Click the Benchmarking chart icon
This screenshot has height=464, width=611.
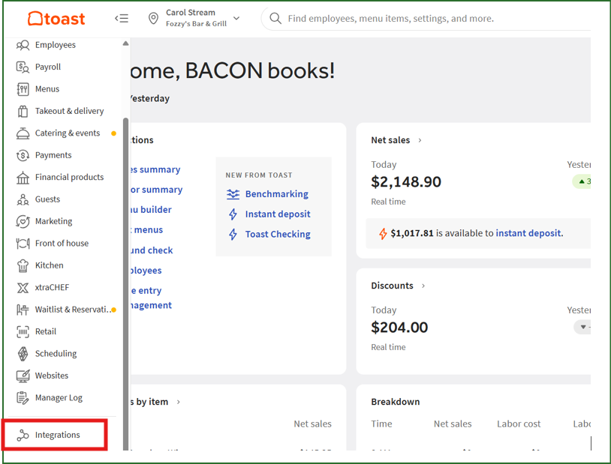pos(233,194)
